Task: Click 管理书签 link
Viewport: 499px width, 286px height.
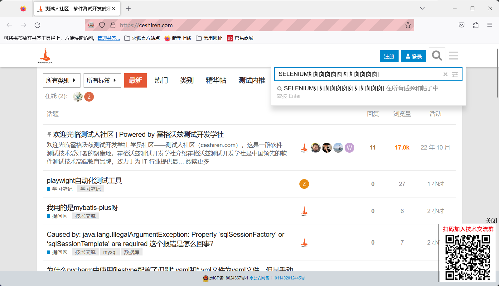Action: [109, 38]
